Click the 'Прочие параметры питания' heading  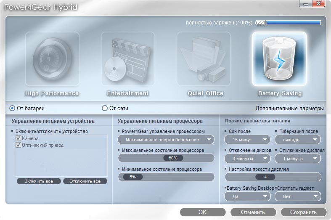coord(257,121)
